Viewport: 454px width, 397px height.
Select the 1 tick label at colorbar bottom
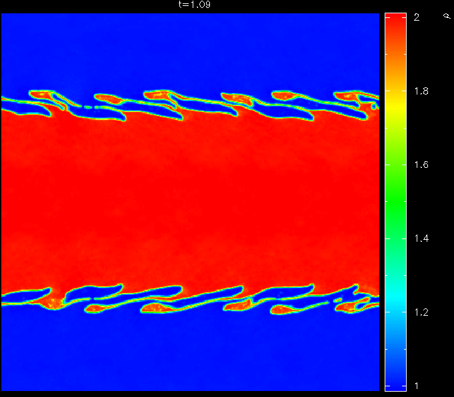tap(416, 386)
